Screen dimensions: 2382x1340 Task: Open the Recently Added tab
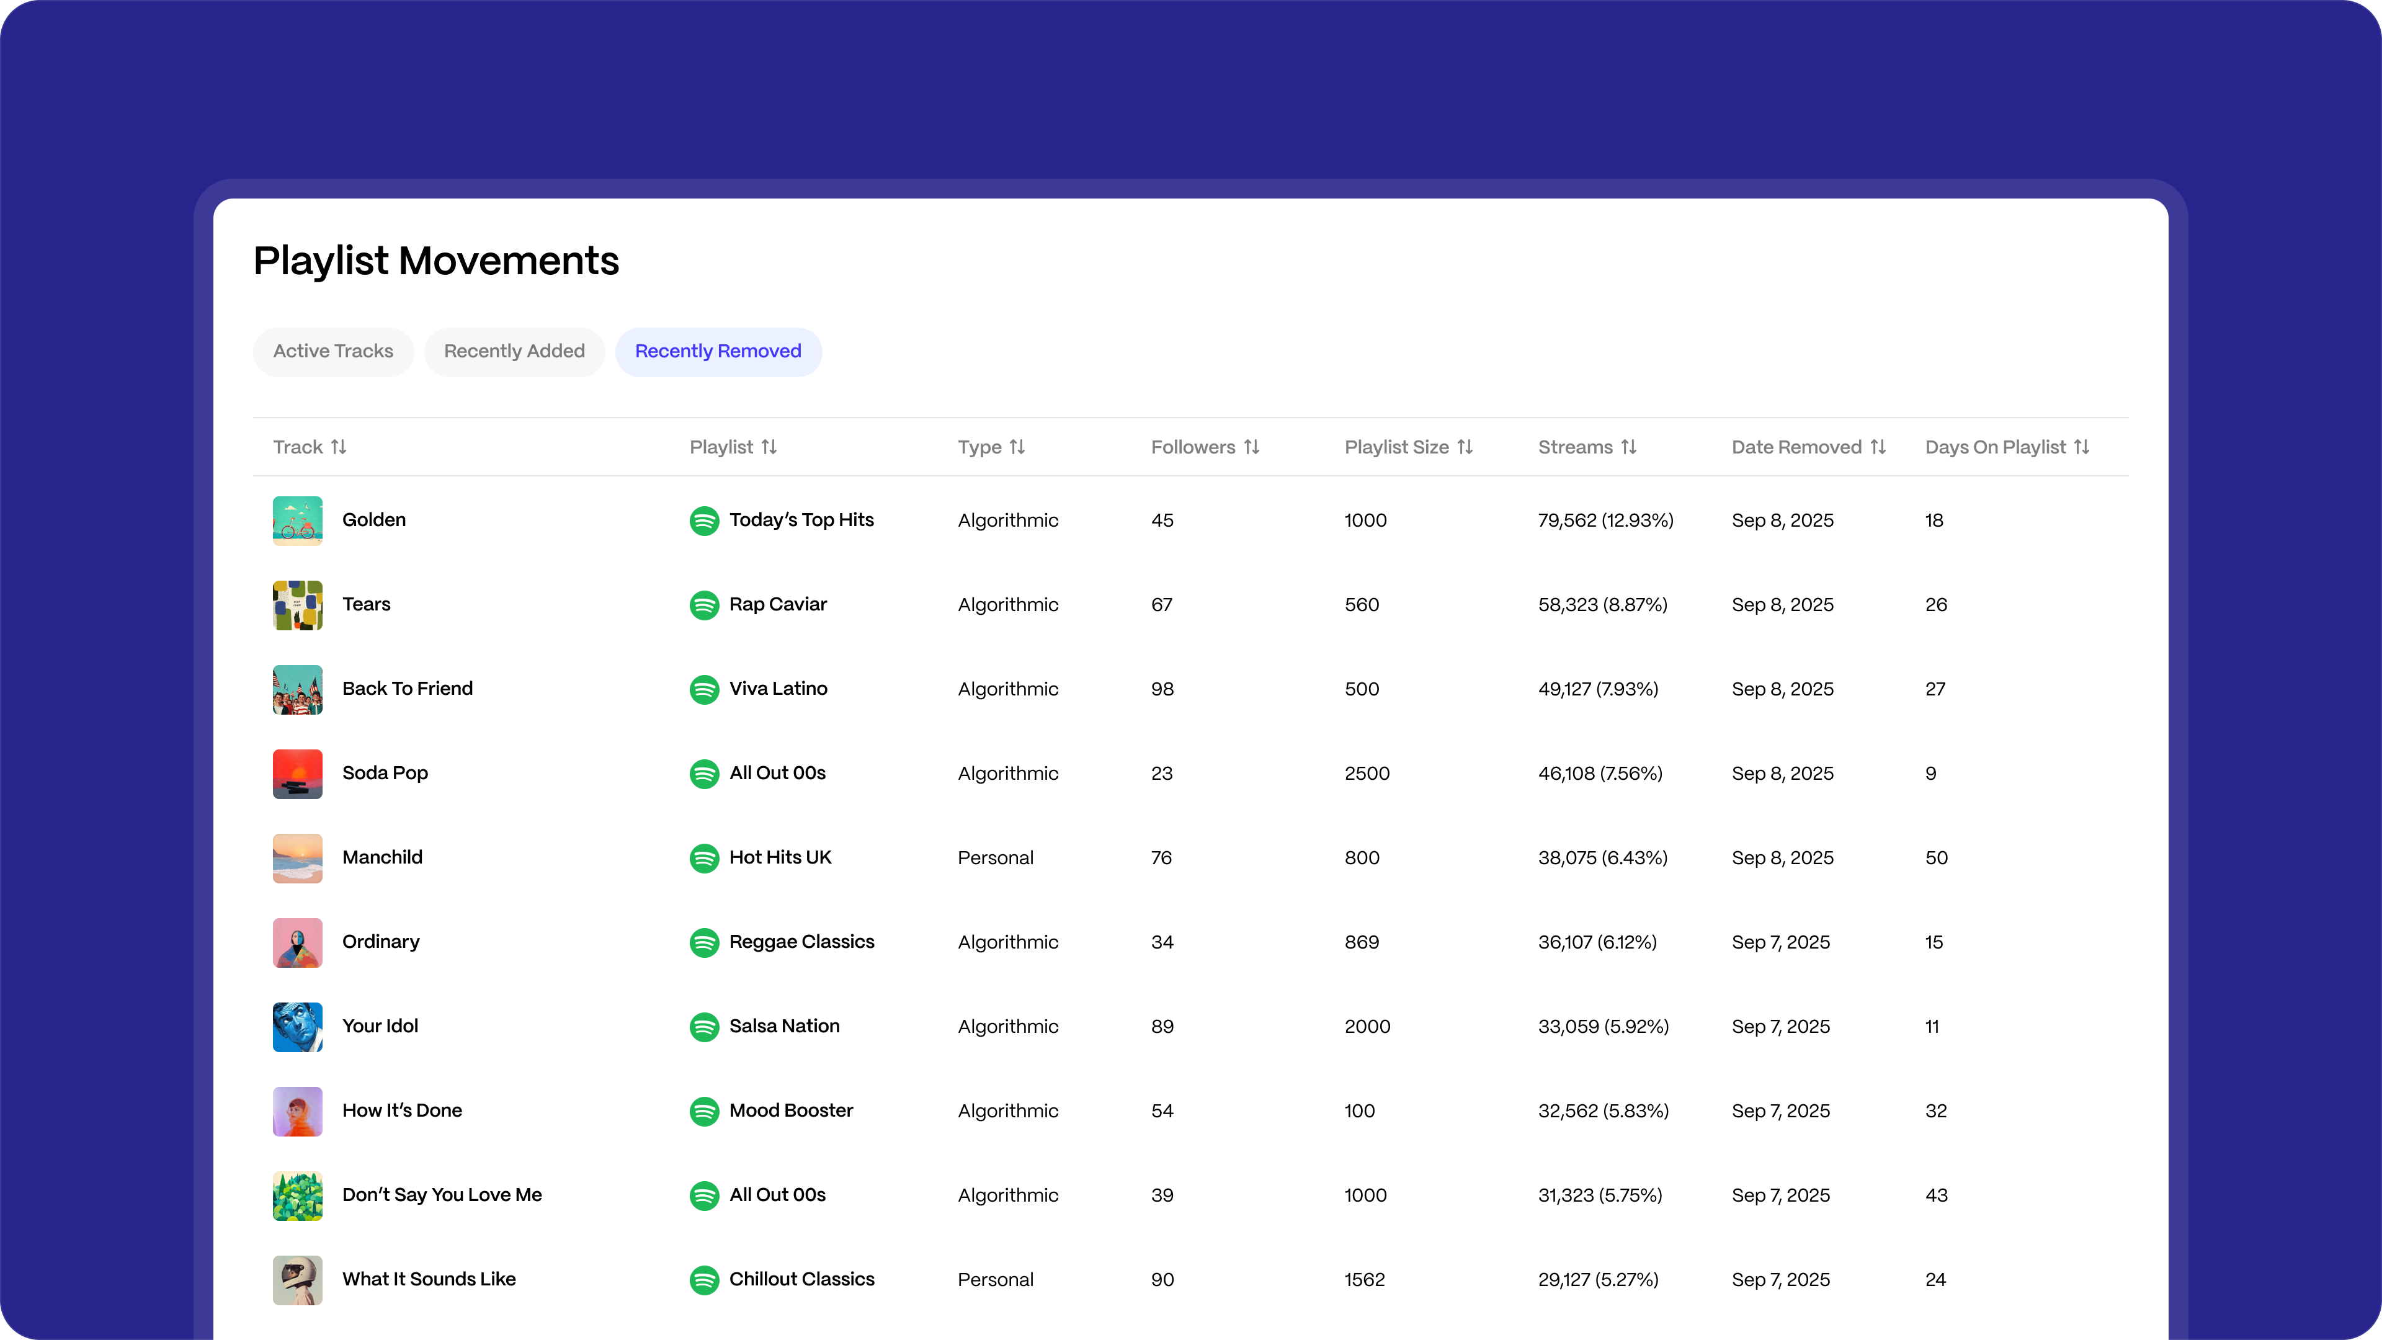pos(514,351)
